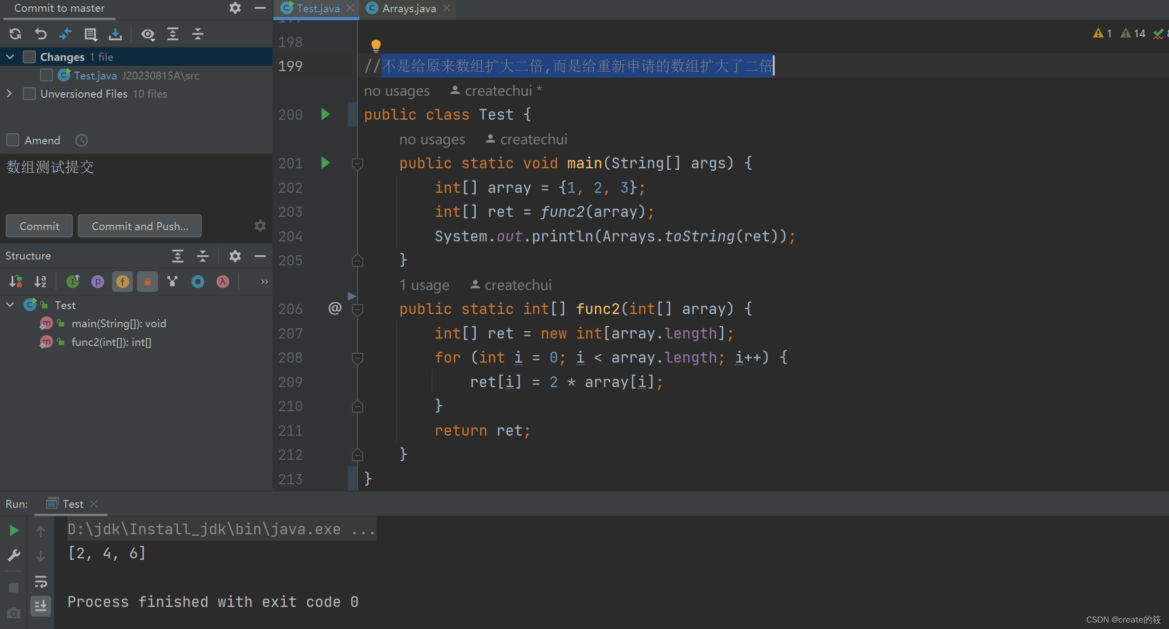Select the Test run tab
Screen dimensions: 1169x629
click(x=72, y=504)
